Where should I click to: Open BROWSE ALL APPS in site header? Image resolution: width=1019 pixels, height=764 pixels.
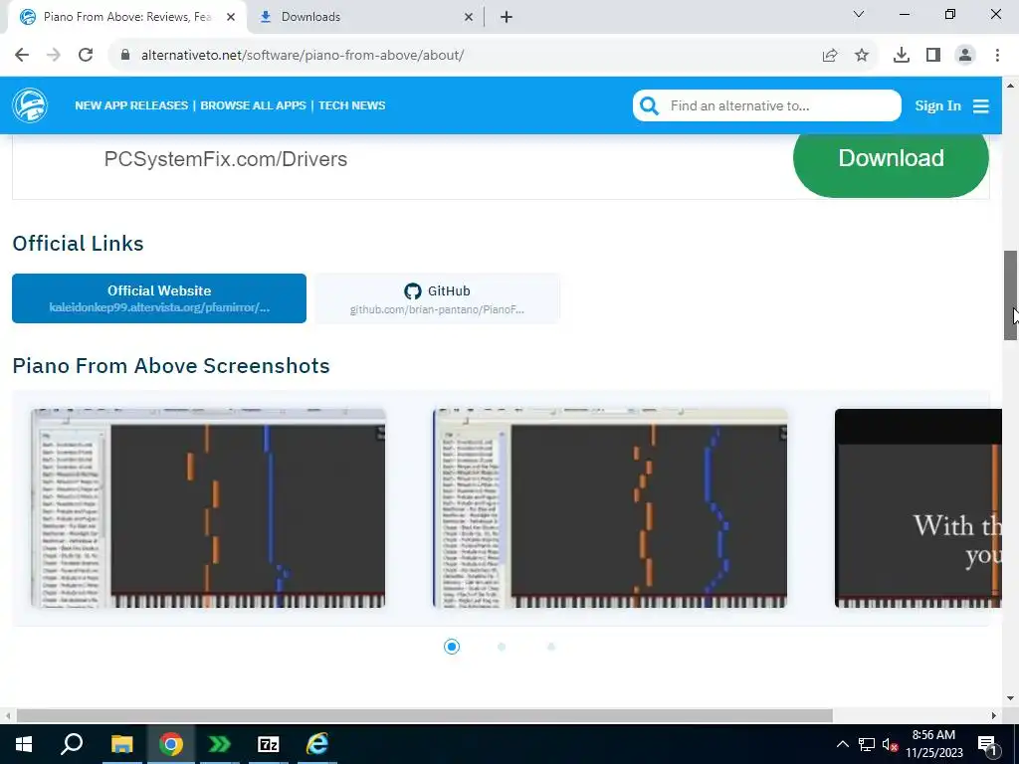(x=253, y=105)
